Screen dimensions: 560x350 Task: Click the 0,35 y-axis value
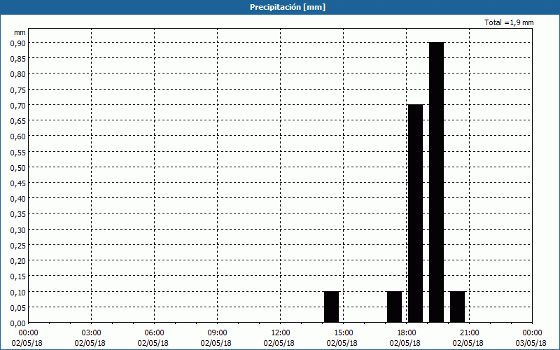coord(18,214)
